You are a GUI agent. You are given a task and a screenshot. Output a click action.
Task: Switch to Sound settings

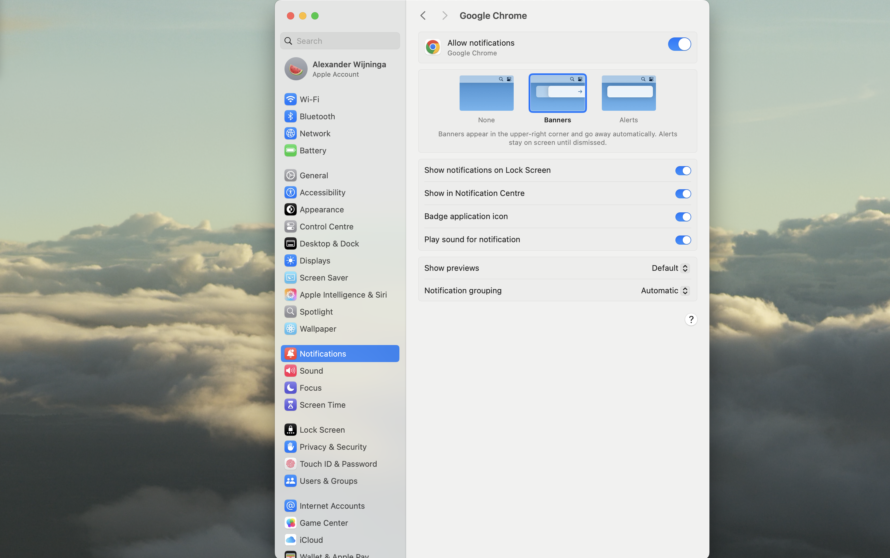click(311, 371)
